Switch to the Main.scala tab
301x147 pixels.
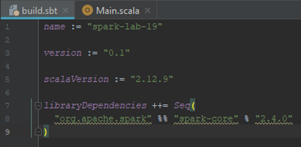pyautogui.click(x=118, y=10)
